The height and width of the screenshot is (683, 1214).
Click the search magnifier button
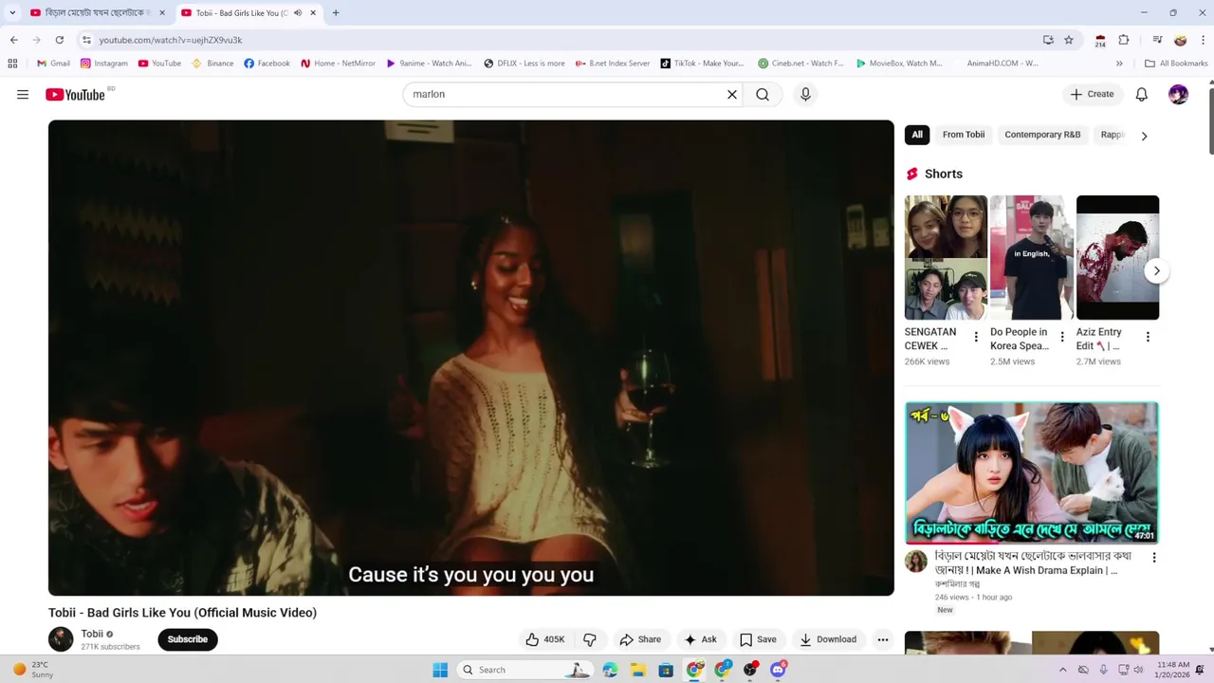[763, 94]
